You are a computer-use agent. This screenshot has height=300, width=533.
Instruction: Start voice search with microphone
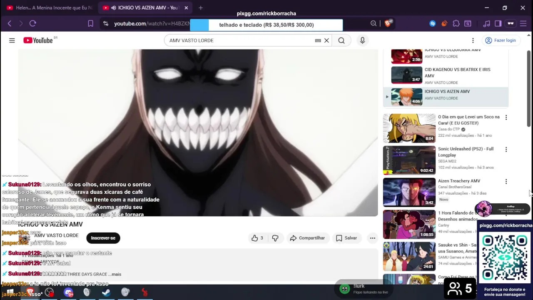point(362,40)
